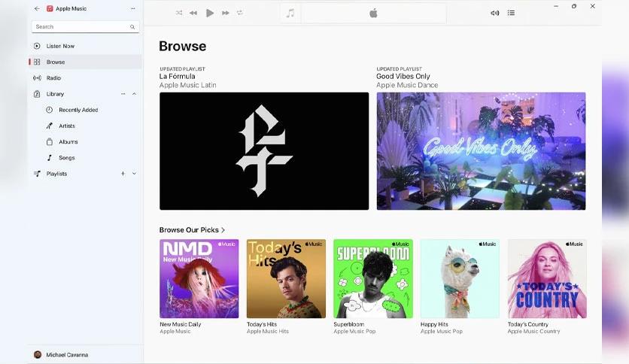Click the Superbloom caption text
629x364 pixels.
click(x=349, y=324)
